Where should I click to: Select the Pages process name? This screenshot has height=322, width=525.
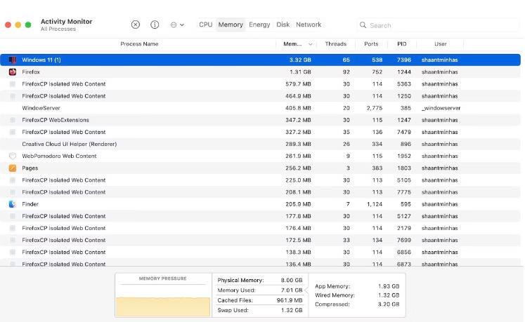pyautogui.click(x=30, y=168)
